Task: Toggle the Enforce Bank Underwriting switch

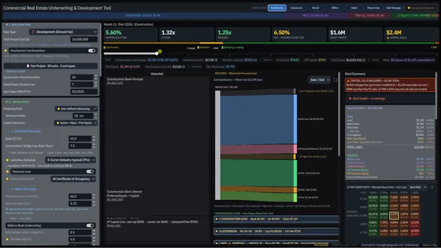Action: tap(90, 225)
